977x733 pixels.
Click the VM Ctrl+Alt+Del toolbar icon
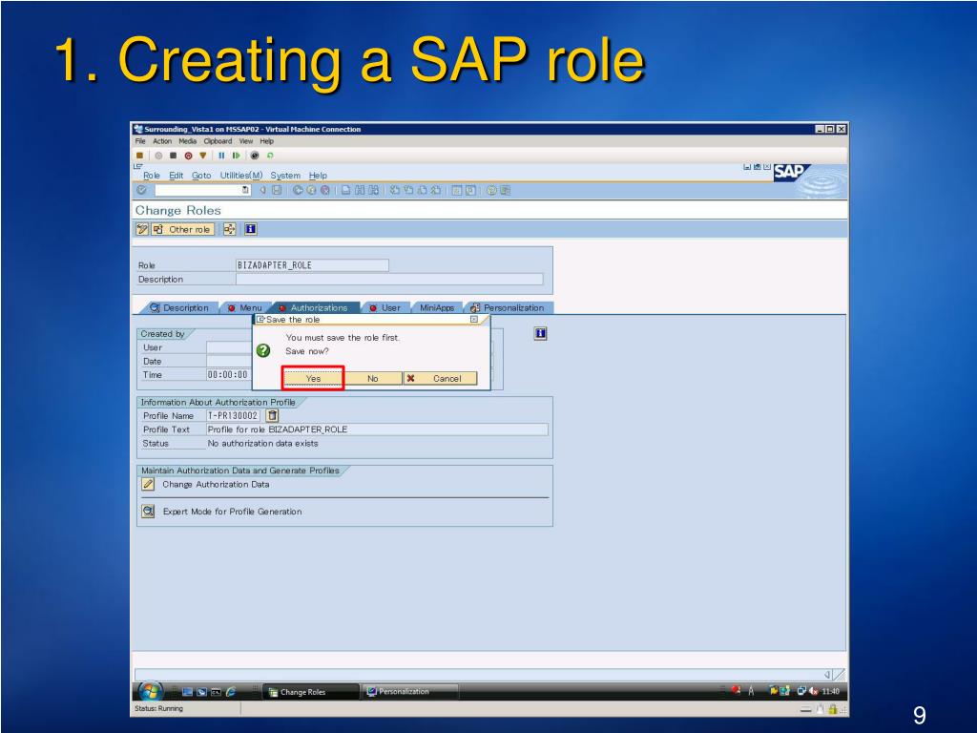pyautogui.click(x=140, y=156)
